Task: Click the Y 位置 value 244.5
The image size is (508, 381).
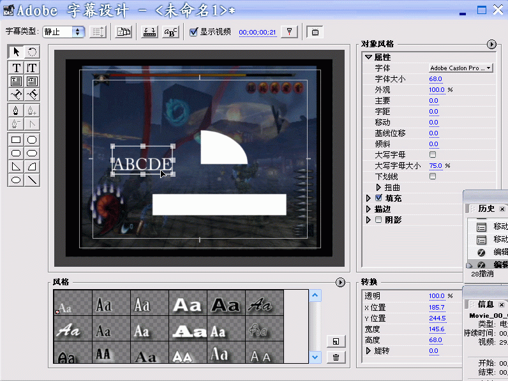Action: pyautogui.click(x=437, y=318)
